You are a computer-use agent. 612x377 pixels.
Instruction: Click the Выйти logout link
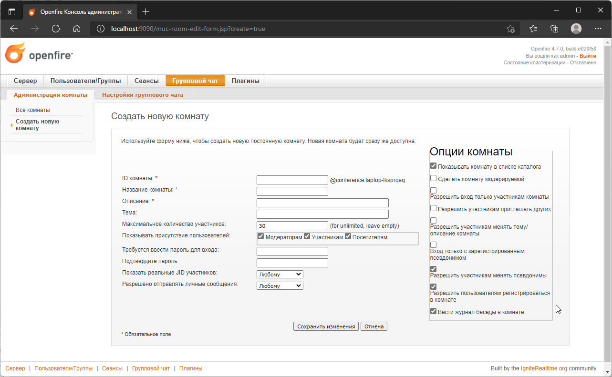coord(588,56)
